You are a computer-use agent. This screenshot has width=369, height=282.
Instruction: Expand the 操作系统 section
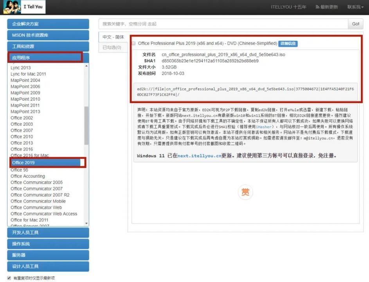click(48, 244)
